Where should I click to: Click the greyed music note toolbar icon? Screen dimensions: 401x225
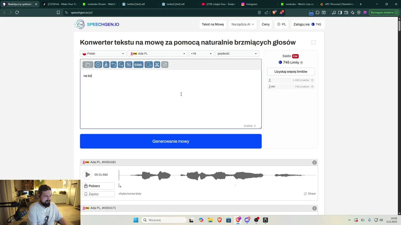pyautogui.click(x=165, y=65)
